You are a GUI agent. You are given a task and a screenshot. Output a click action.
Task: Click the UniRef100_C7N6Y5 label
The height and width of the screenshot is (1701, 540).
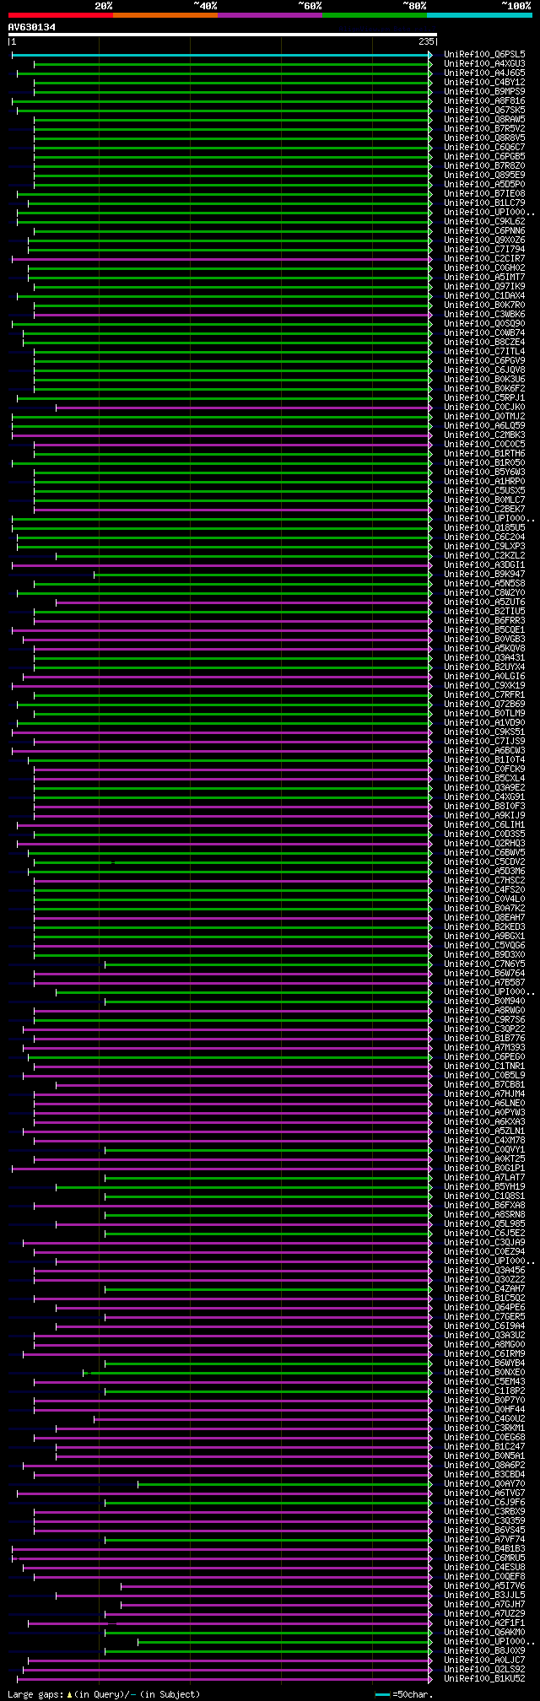[484, 964]
